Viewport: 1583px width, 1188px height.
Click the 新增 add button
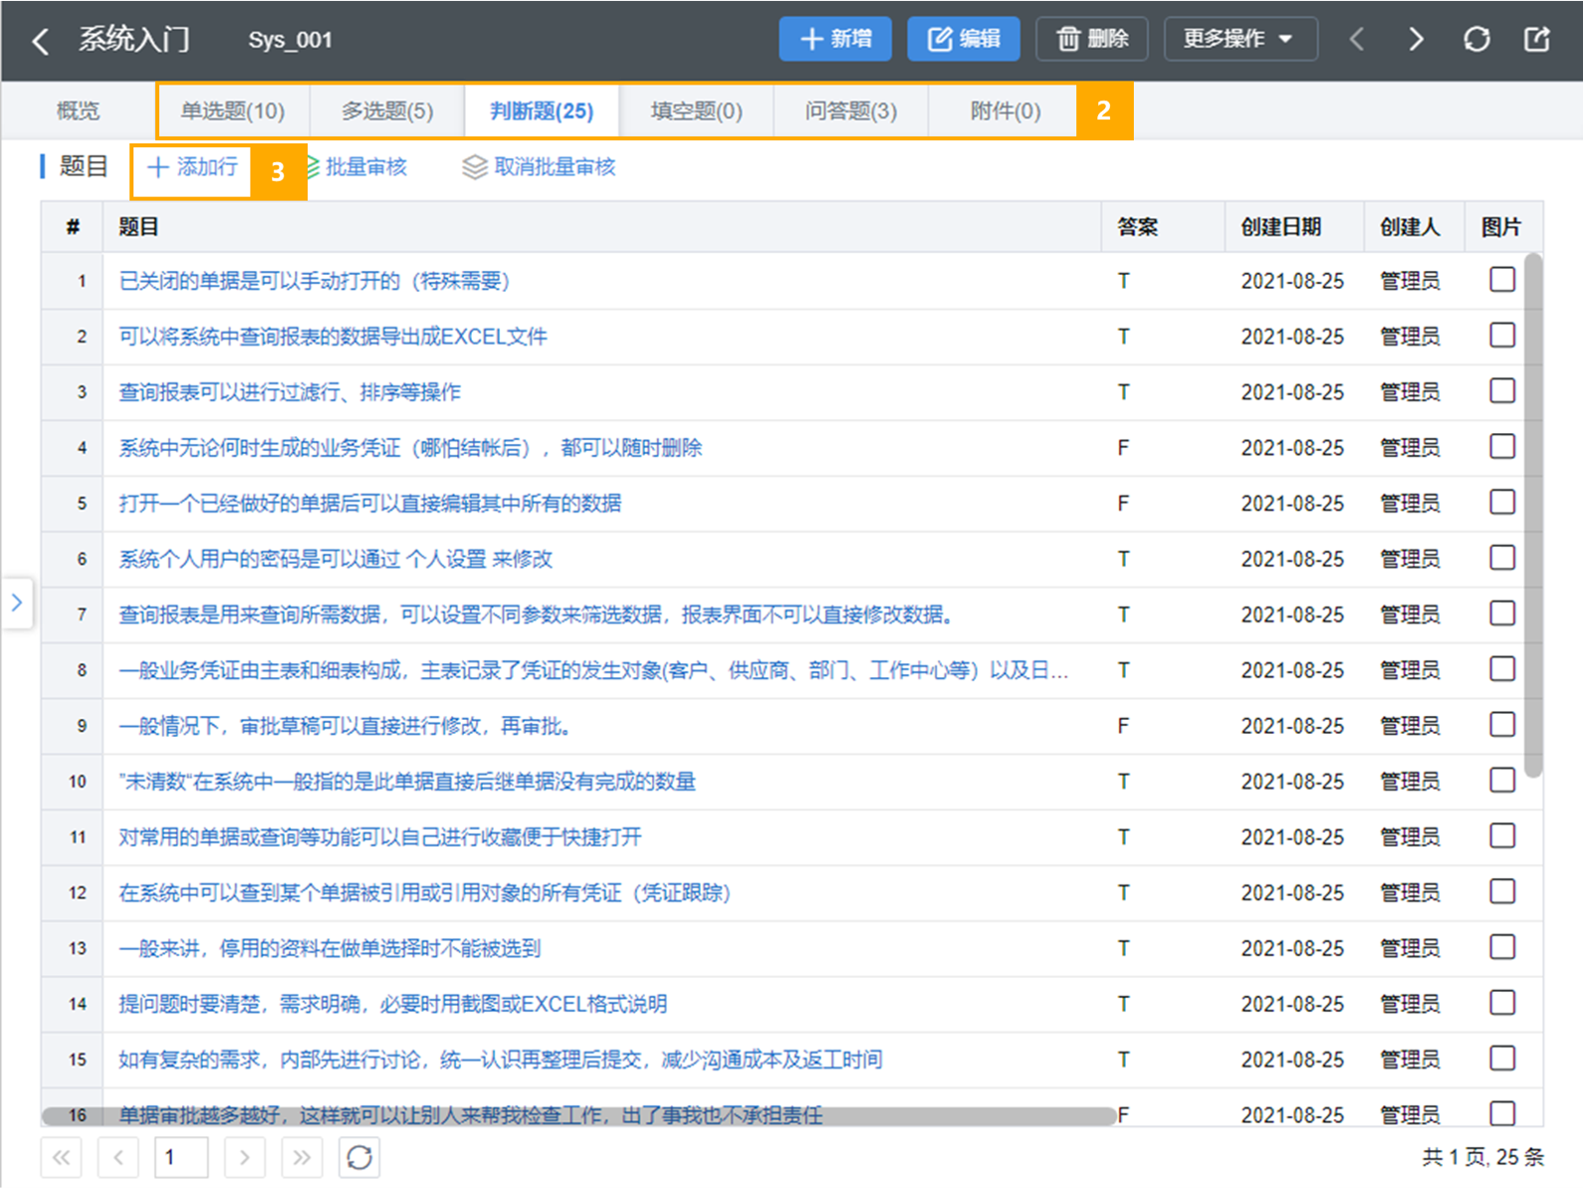point(835,39)
